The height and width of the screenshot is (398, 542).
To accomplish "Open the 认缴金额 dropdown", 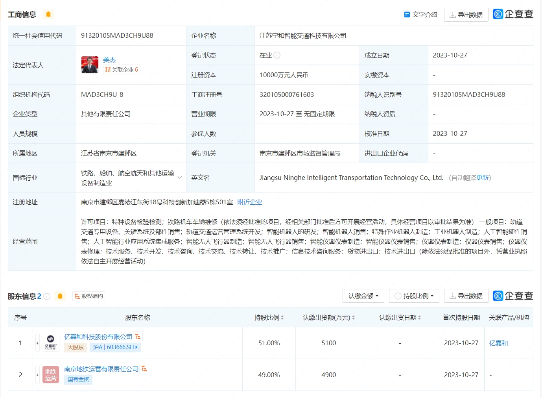I will pyautogui.click(x=363, y=296).
